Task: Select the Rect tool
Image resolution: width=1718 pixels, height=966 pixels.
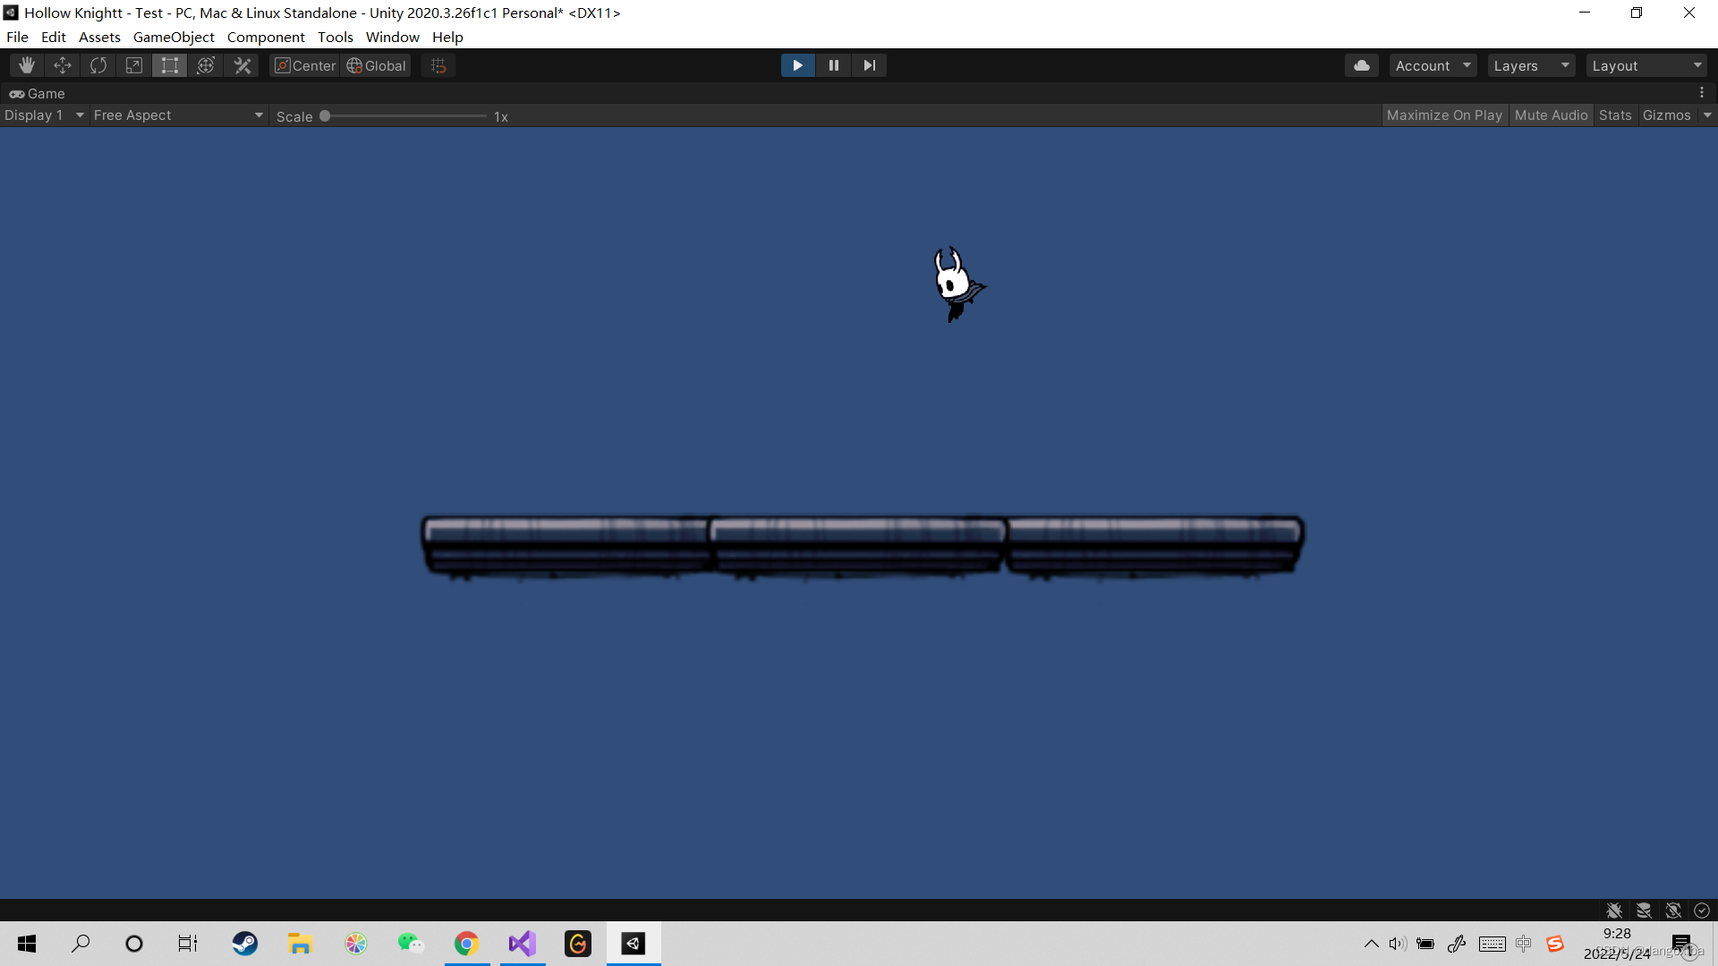Action: 170,65
